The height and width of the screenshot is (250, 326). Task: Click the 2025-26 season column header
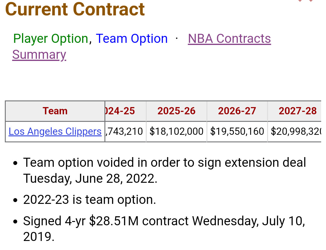tap(177, 111)
